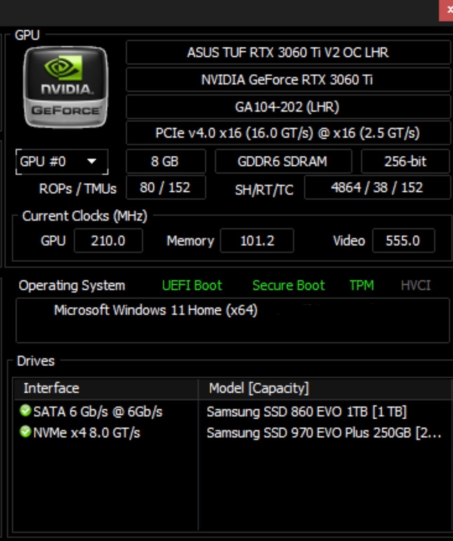The image size is (453, 541).
Task: Click the PCIe v4.0 x16 bus field
Action: pos(288,133)
